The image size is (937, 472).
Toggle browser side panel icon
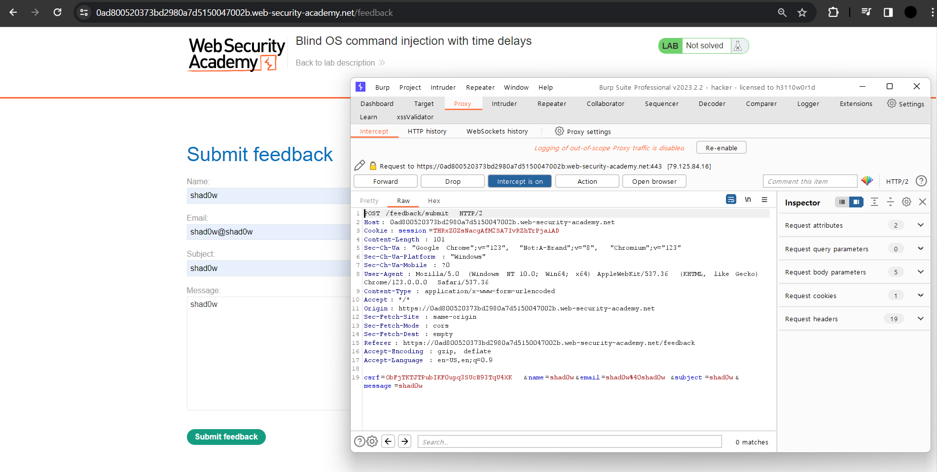coord(888,12)
